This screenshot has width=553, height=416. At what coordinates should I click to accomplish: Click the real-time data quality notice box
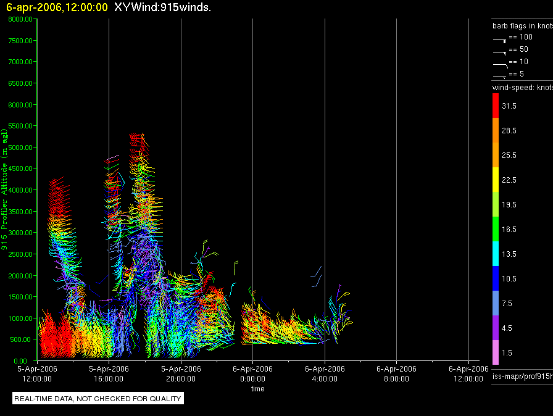click(98, 399)
